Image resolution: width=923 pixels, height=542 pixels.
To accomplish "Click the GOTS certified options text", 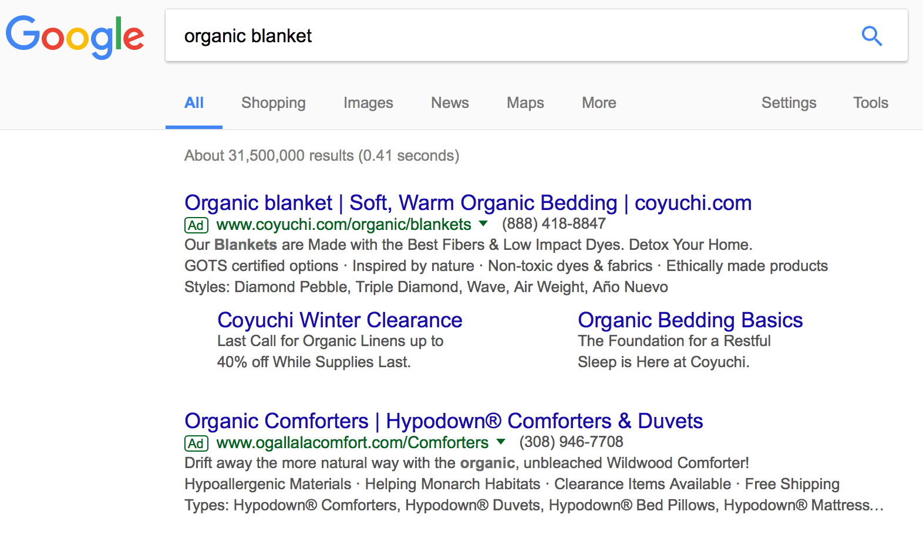I will click(x=261, y=266).
